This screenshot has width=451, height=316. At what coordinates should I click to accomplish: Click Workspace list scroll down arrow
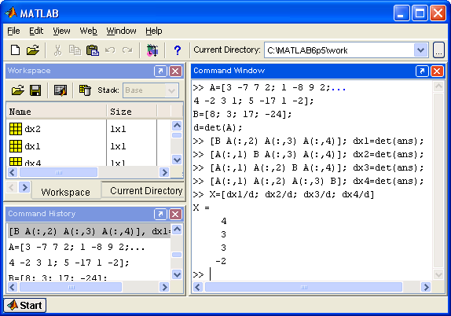pos(177,160)
